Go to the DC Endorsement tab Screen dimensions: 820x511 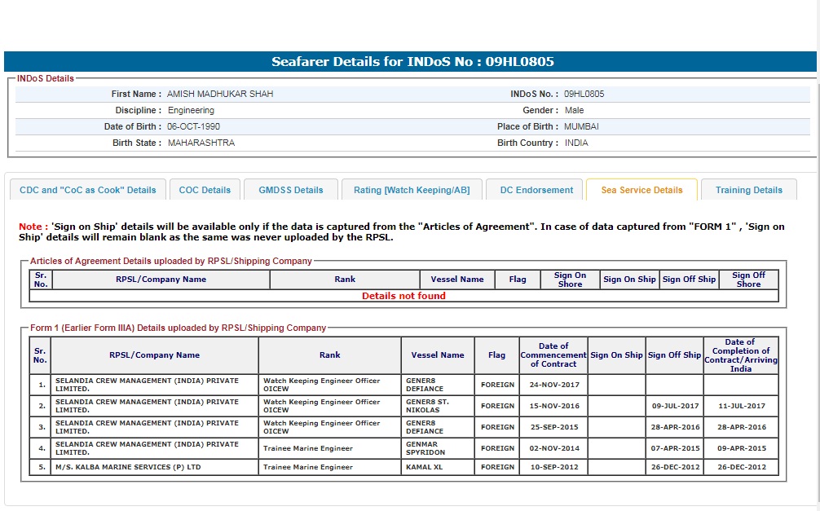coord(536,190)
